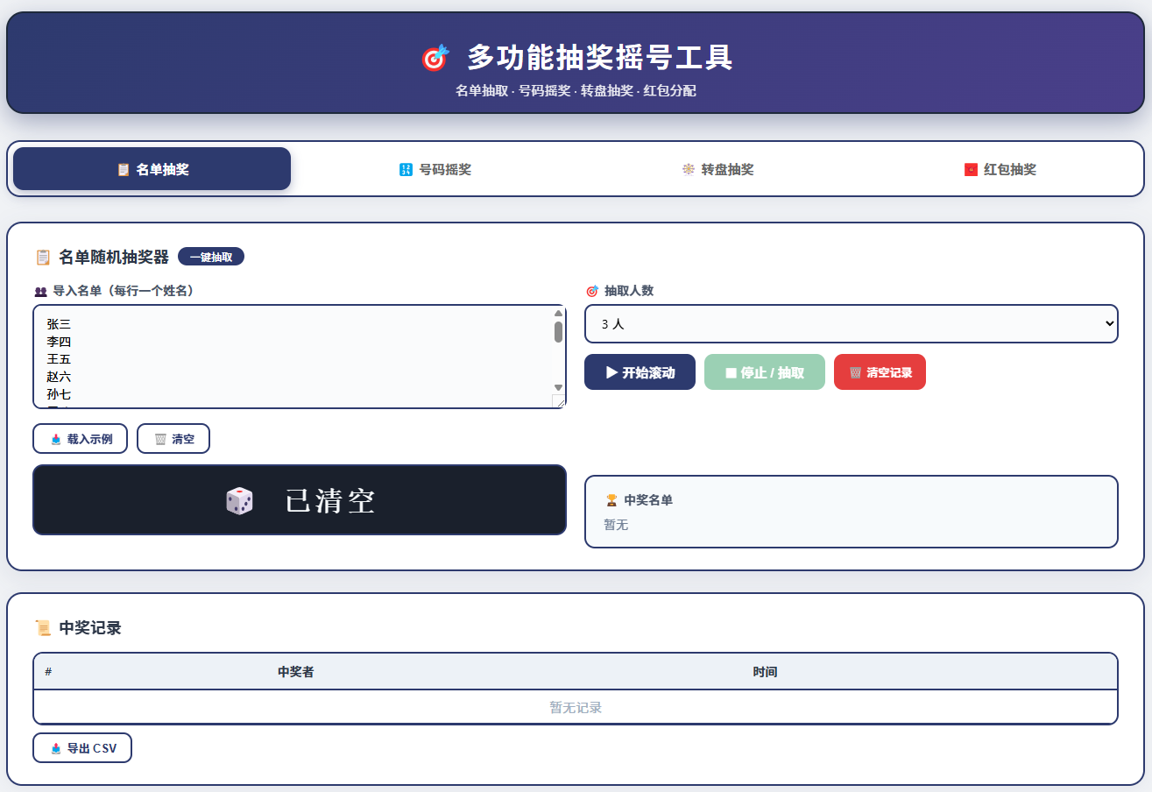Image resolution: width=1152 pixels, height=792 pixels.
Task: Click the 中奖记录 heading
Action: (x=90, y=628)
